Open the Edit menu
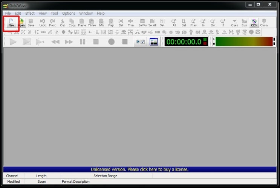The width and height of the screenshot is (280, 188). [18, 13]
